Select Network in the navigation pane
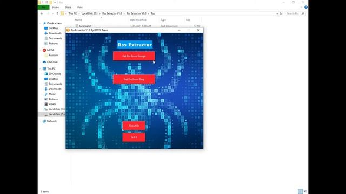The image size is (346, 194). tap(52, 121)
